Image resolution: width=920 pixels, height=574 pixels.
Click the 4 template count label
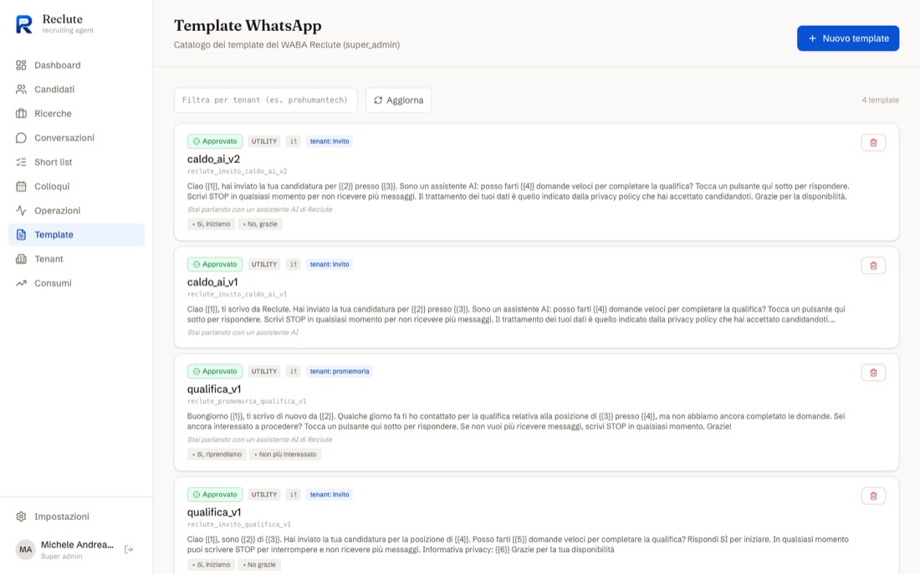pyautogui.click(x=880, y=100)
